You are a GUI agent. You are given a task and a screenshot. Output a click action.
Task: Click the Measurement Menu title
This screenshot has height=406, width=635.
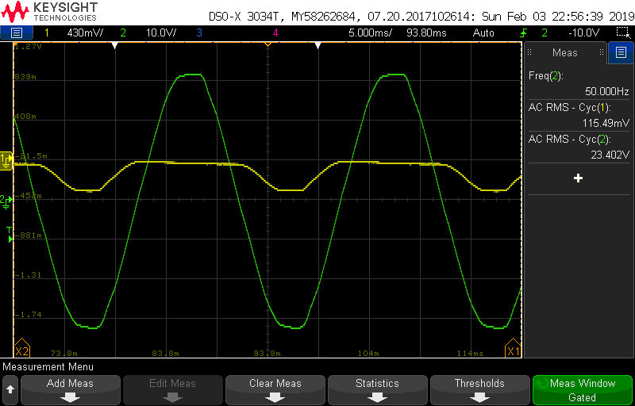(48, 367)
